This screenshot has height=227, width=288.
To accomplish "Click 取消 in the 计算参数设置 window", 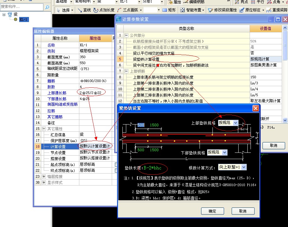I will coord(274,146).
